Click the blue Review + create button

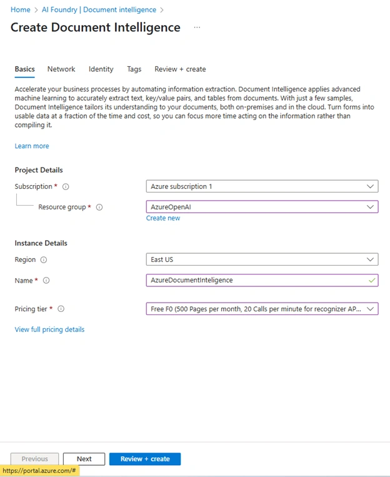(145, 459)
